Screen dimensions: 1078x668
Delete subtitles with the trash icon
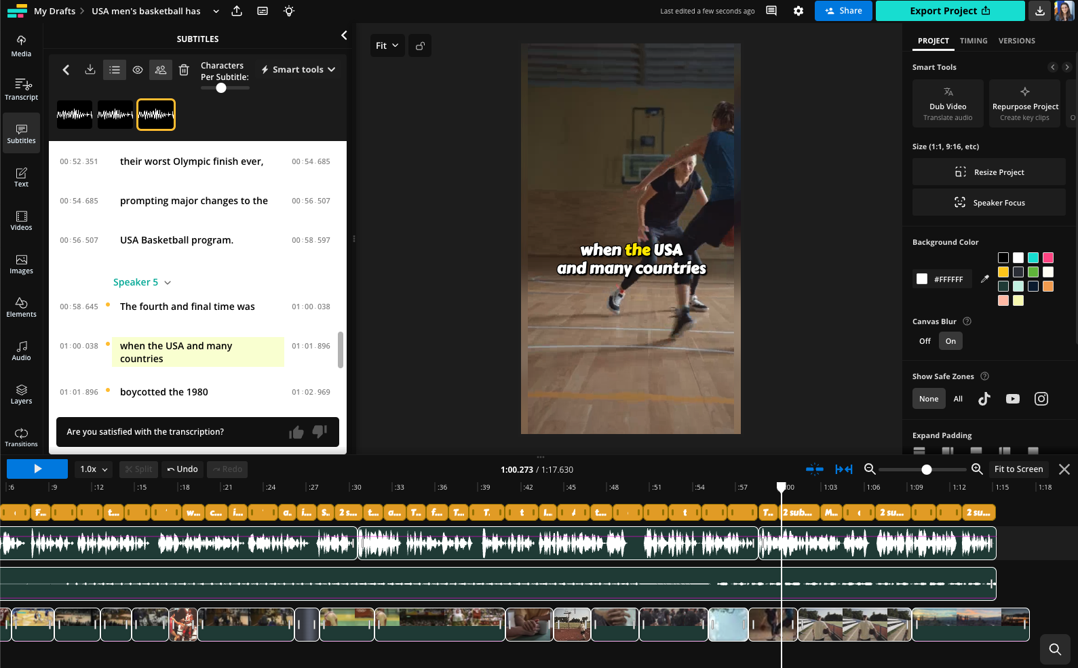coord(184,70)
